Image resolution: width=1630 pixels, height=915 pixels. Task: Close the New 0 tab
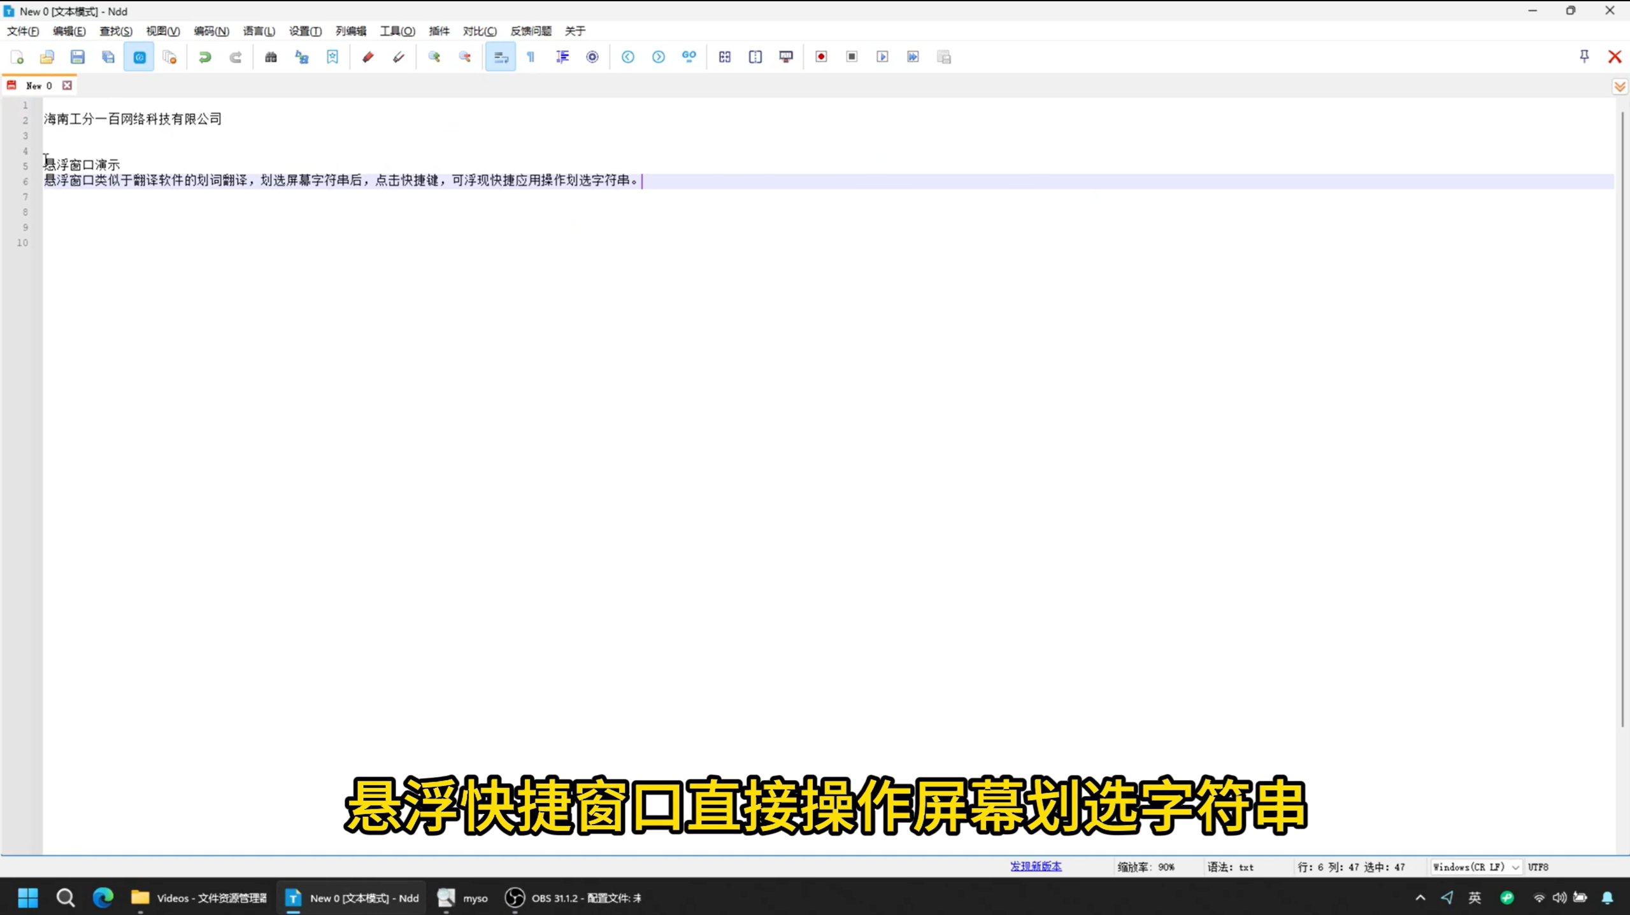[x=67, y=85]
